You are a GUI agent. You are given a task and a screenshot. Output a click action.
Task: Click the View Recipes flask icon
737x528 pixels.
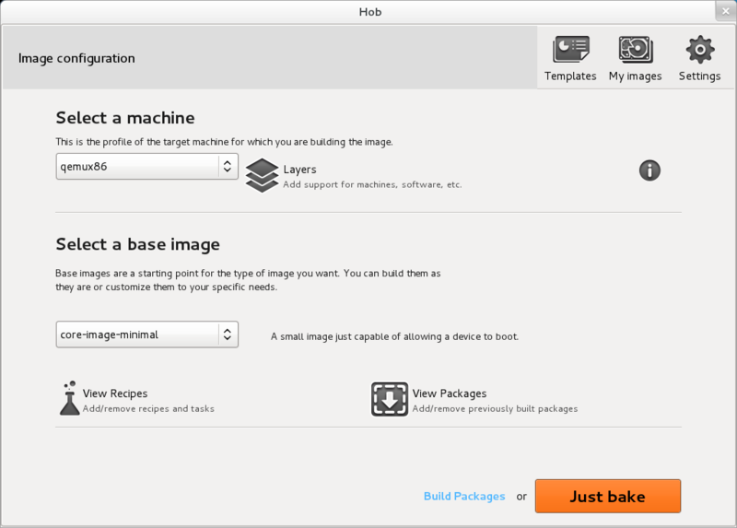(68, 398)
